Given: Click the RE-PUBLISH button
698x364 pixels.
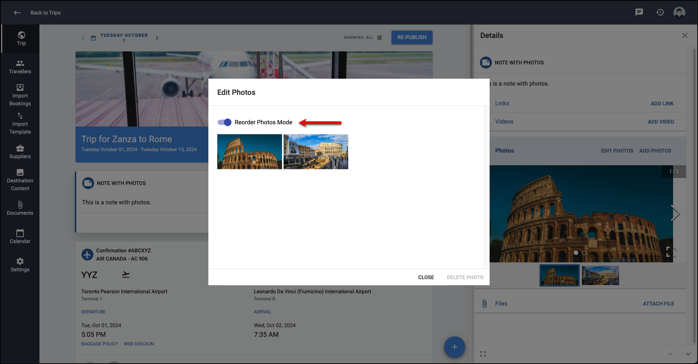Looking at the screenshot, I should (x=412, y=37).
